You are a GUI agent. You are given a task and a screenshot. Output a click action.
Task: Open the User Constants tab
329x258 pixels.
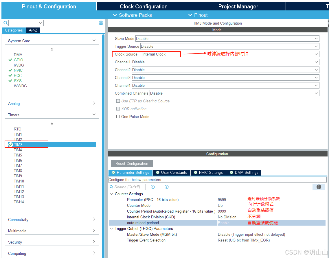pyautogui.click(x=171, y=172)
